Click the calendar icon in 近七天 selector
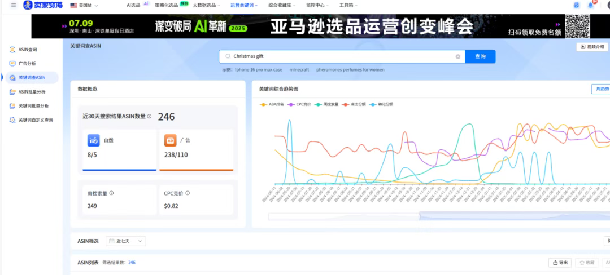This screenshot has width=610, height=275. pos(112,241)
